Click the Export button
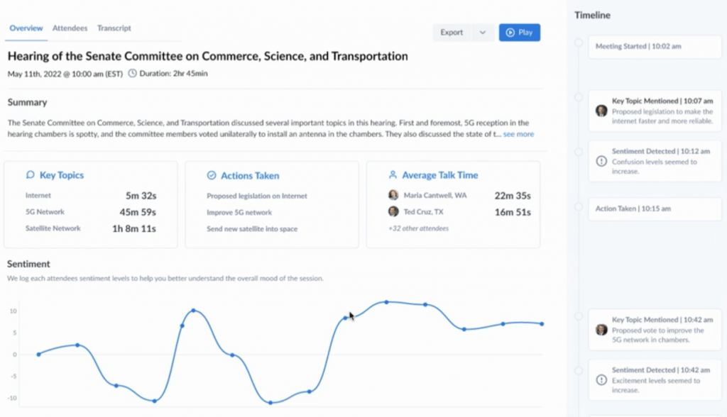 [x=452, y=33]
